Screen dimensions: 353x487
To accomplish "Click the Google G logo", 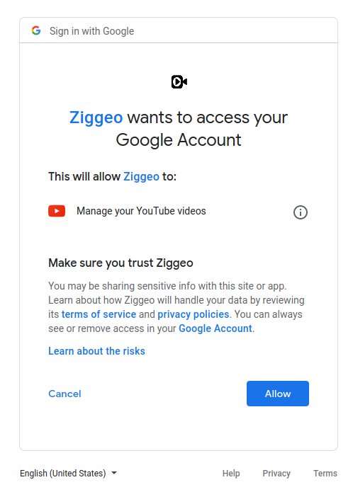I will 36,30.
